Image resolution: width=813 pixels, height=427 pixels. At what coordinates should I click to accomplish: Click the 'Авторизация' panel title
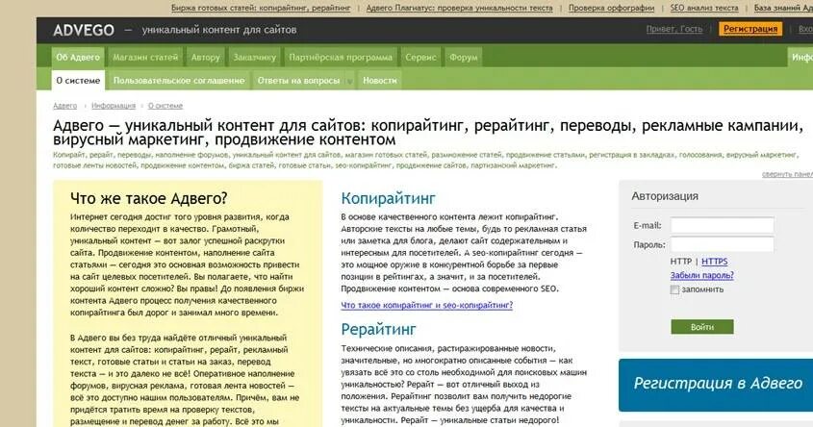click(665, 196)
